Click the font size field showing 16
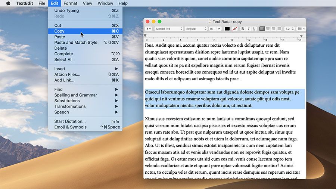 [212, 29]
